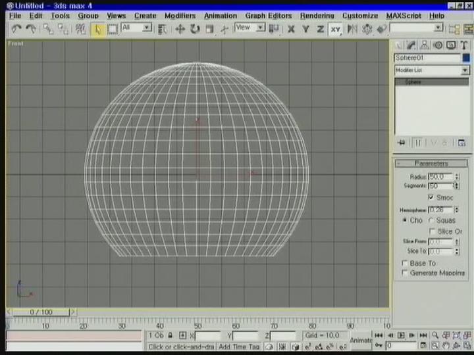
Task: Click the Bind to Space Warp icon
Action: pyautogui.click(x=80, y=30)
